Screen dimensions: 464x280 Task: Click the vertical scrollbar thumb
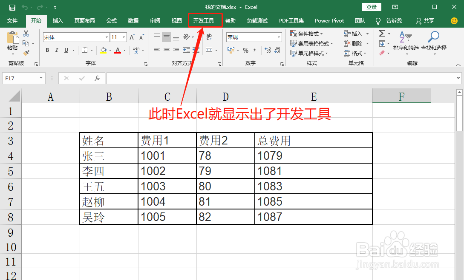click(459, 113)
